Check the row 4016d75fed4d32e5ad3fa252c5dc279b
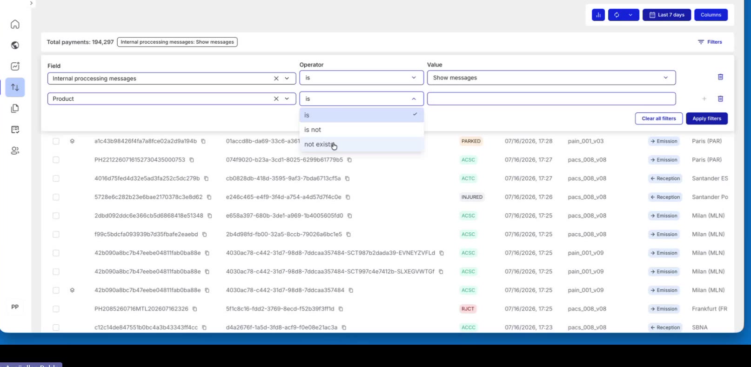 pos(56,178)
